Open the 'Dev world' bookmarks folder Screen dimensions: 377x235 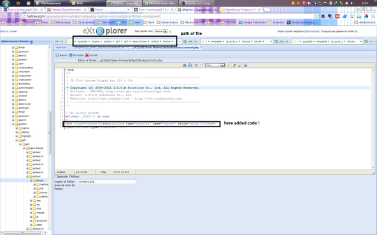tap(106, 22)
